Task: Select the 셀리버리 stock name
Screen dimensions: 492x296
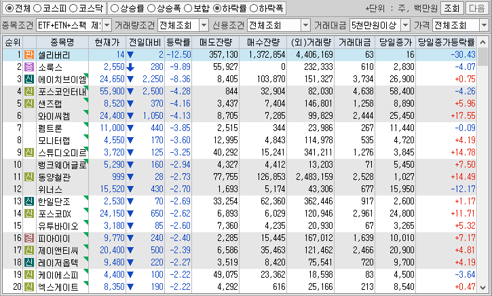Action: pos(54,55)
